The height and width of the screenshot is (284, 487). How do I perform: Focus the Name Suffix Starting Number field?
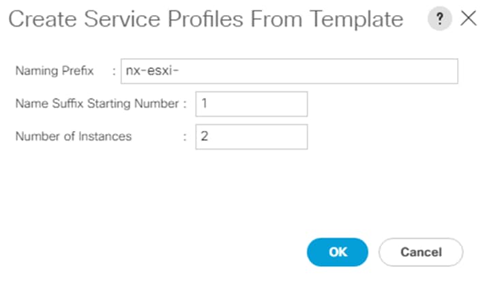(x=251, y=104)
